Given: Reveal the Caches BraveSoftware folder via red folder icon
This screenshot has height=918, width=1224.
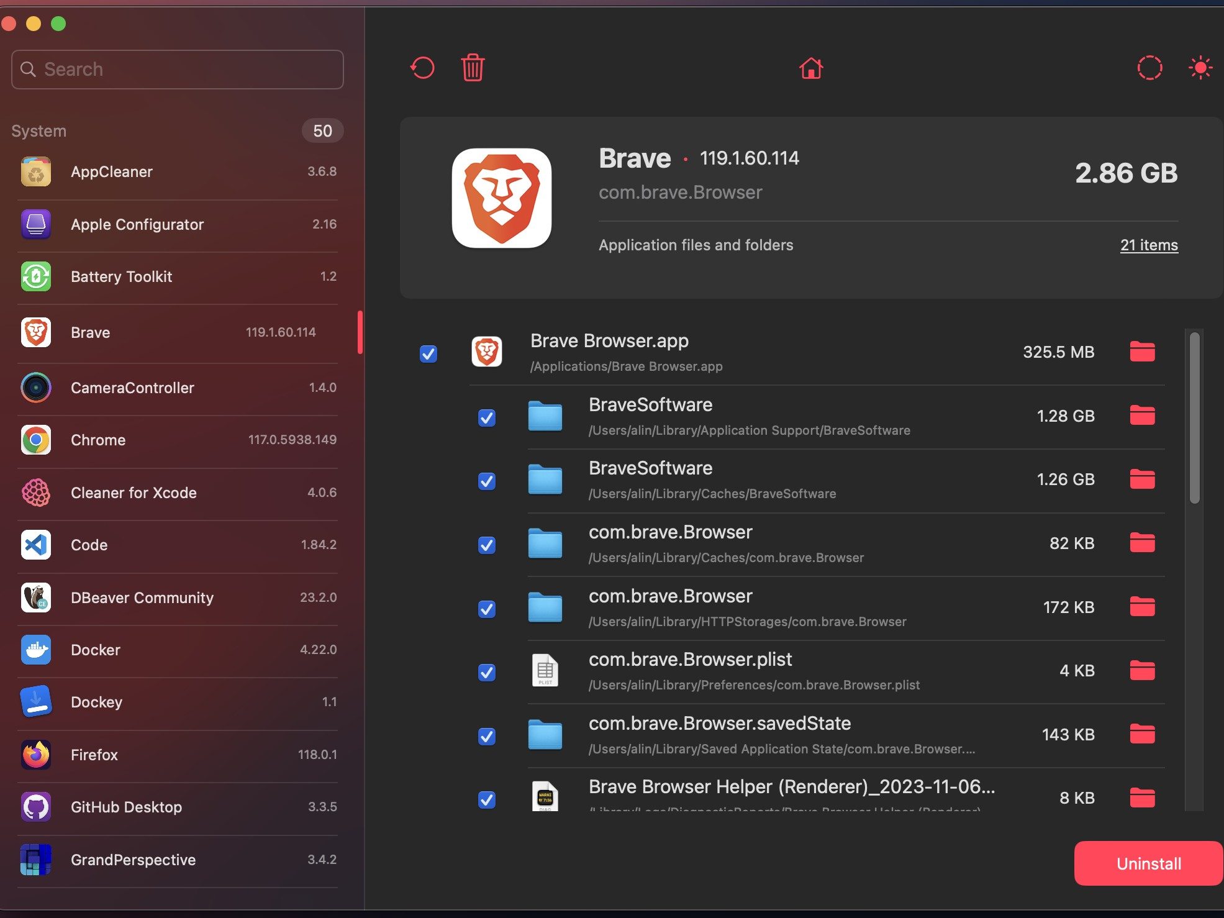Looking at the screenshot, I should [1142, 479].
